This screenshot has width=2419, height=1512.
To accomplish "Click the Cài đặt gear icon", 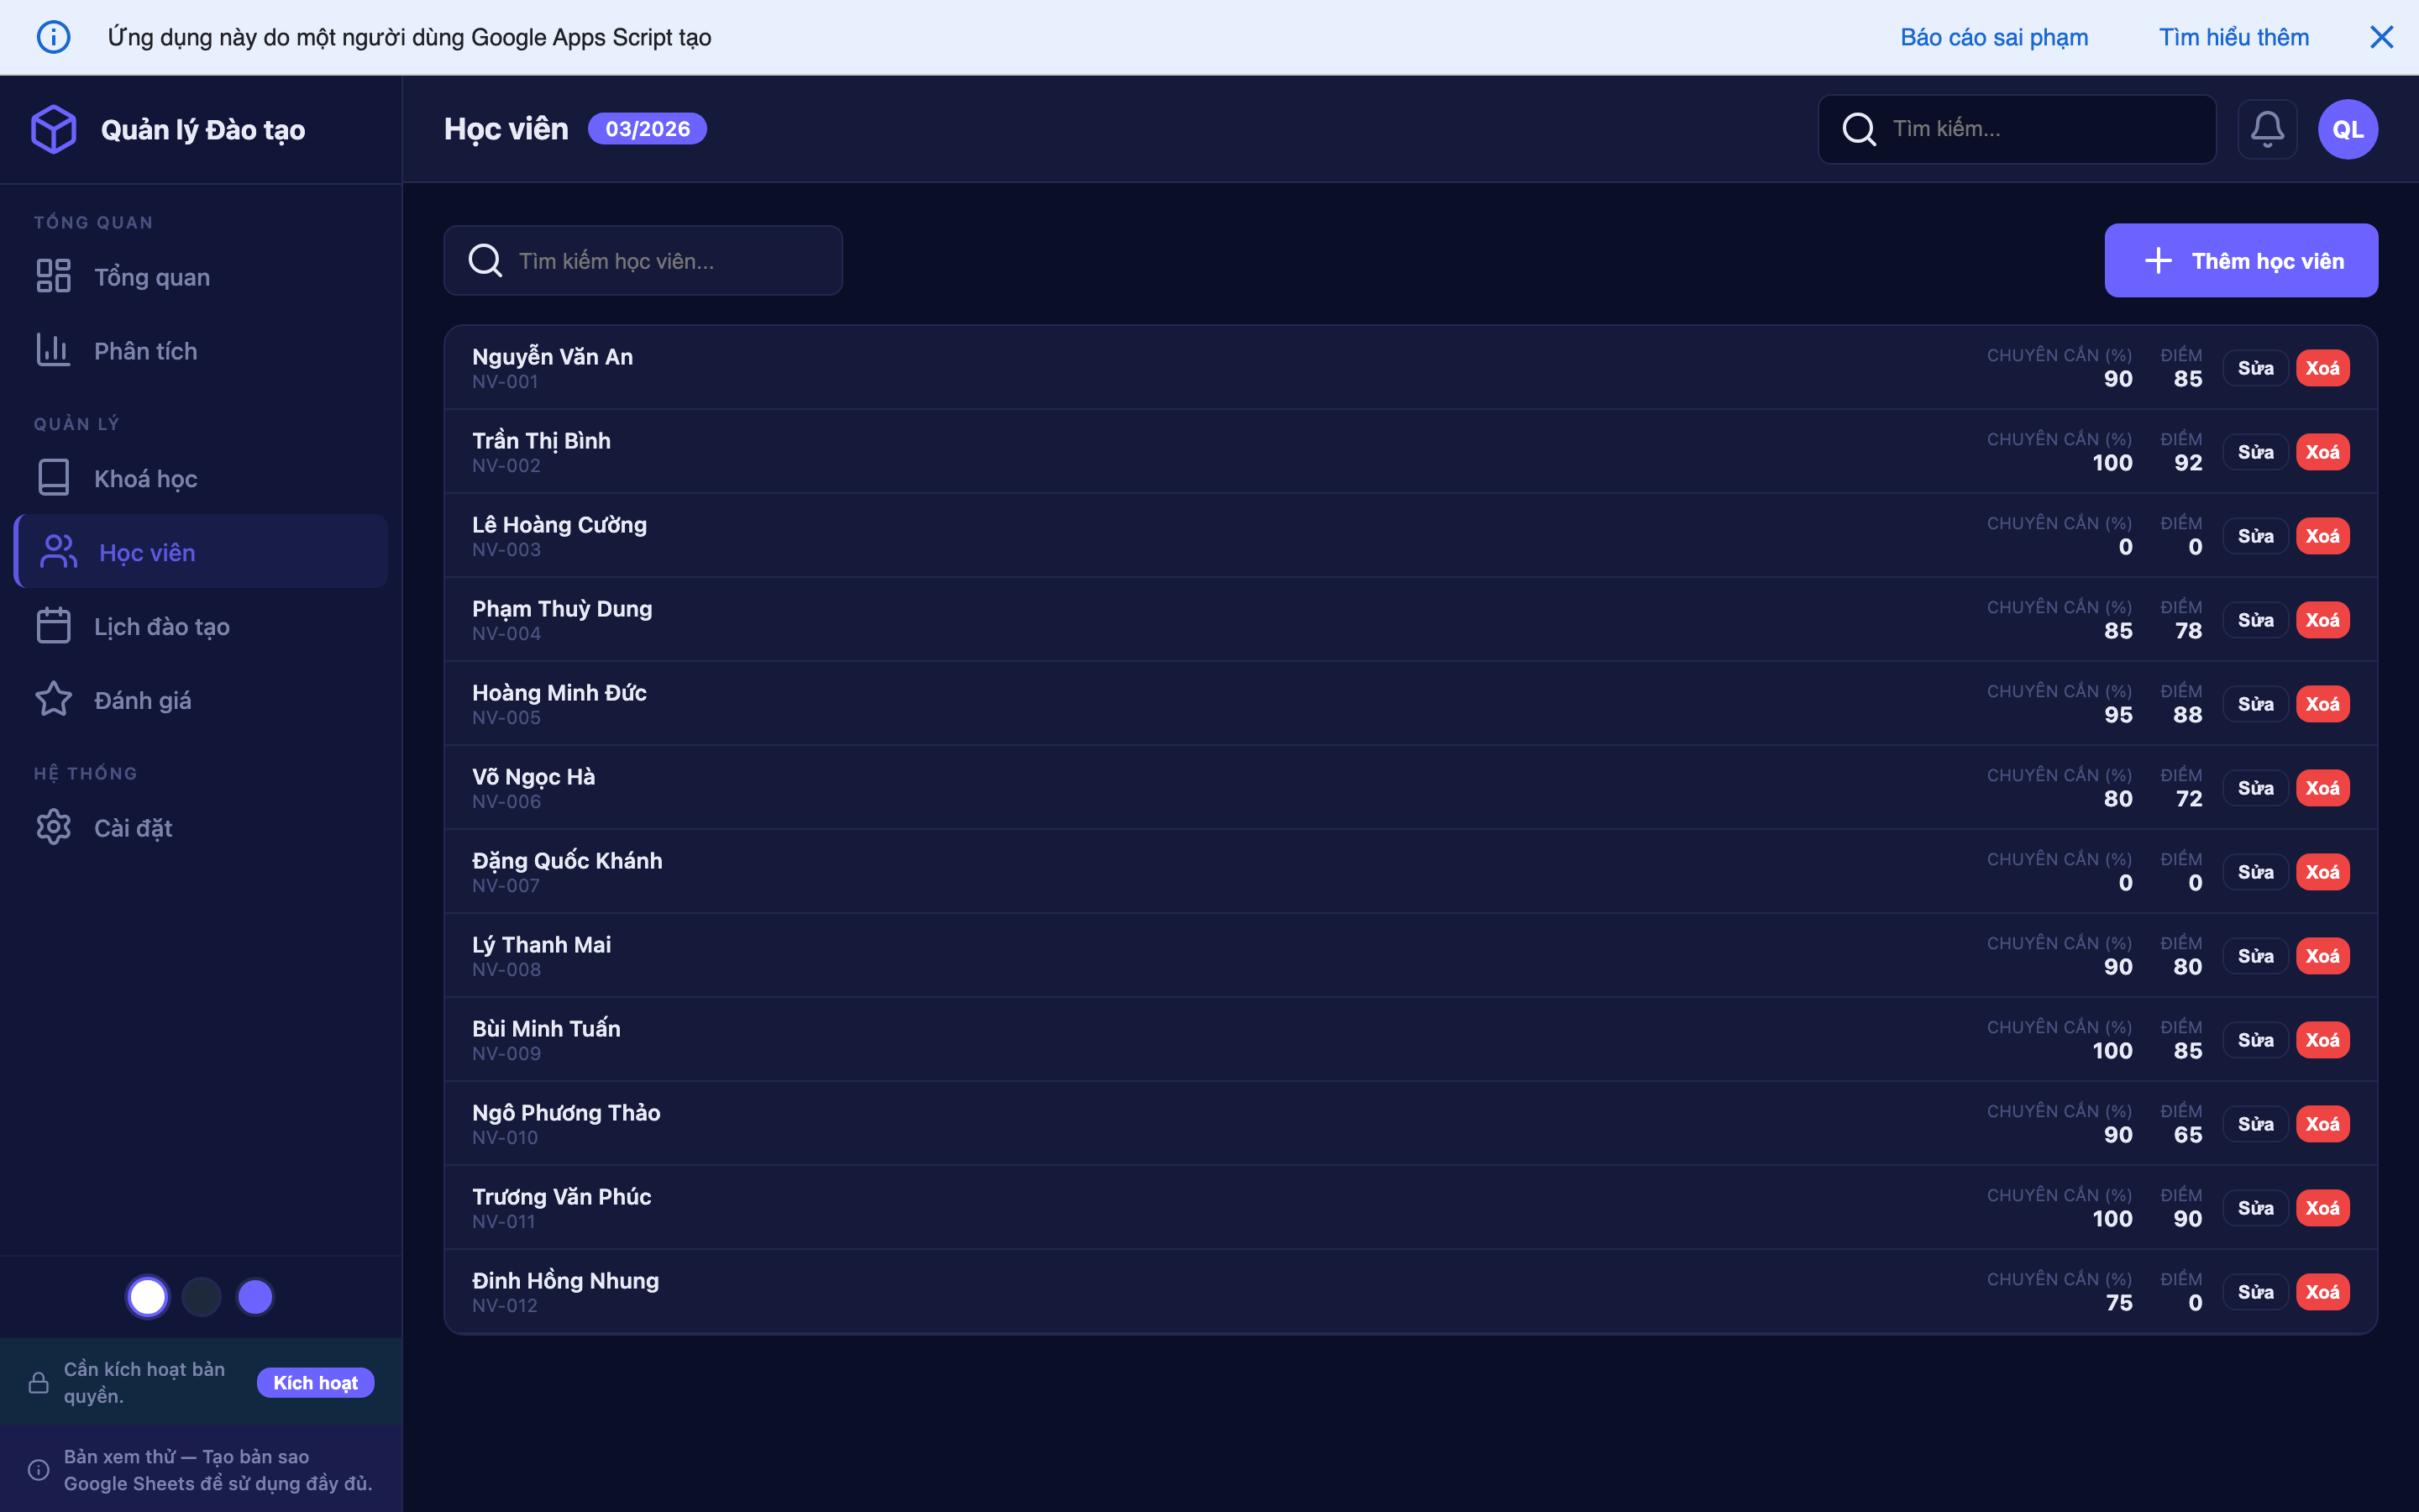I will pyautogui.click(x=53, y=828).
